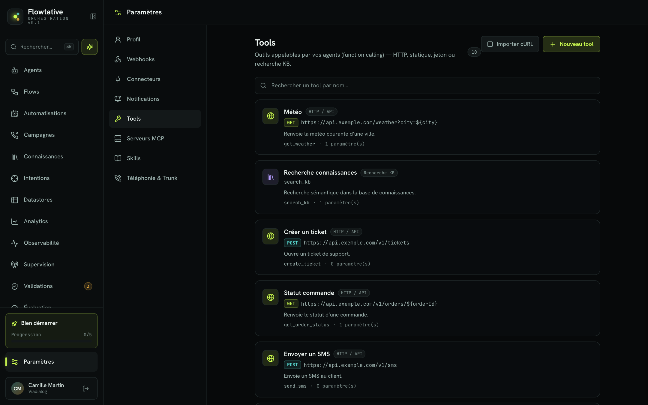The height and width of the screenshot is (405, 648).
Task: Click the Recherche KB tag
Action: (379, 173)
